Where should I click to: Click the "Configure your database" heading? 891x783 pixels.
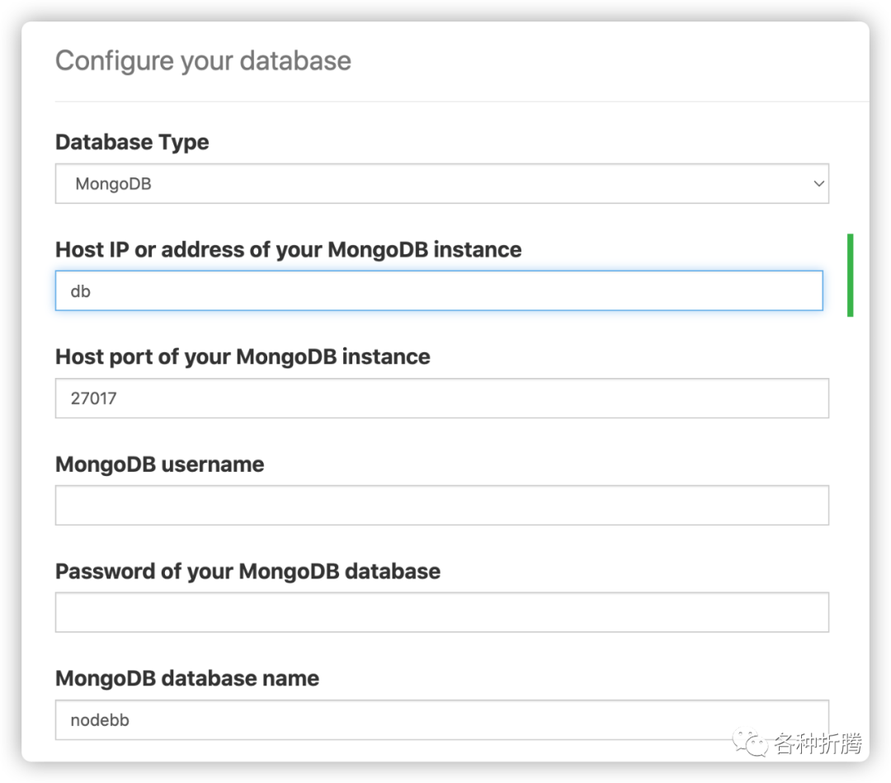click(x=203, y=61)
